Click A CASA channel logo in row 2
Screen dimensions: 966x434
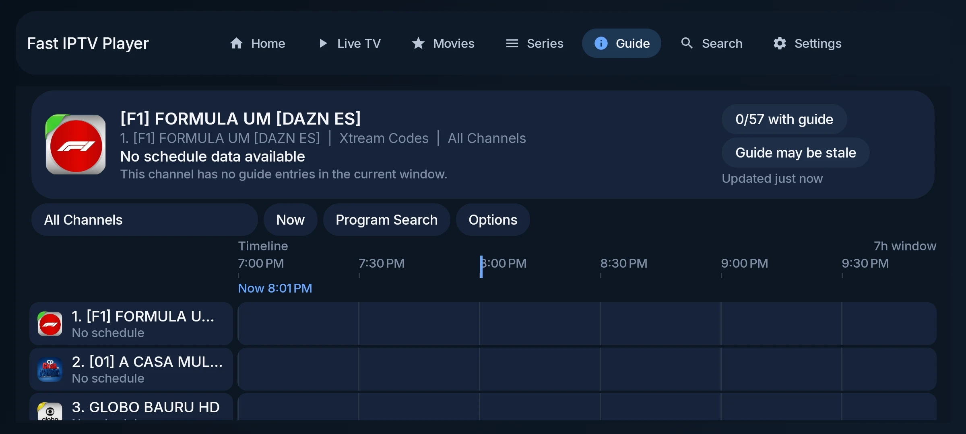coord(50,369)
